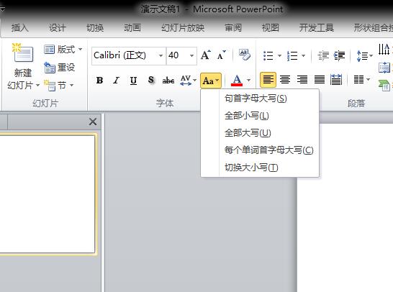Toggle justify text alignment

click(320, 80)
